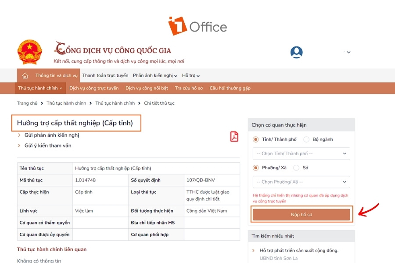Click Cổng Dịch Vụ Công Quốc Gia title

click(x=113, y=50)
